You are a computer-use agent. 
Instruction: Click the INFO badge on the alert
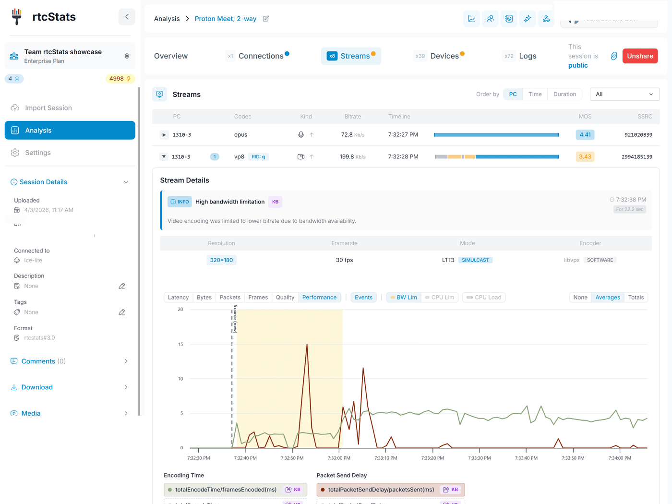point(180,202)
